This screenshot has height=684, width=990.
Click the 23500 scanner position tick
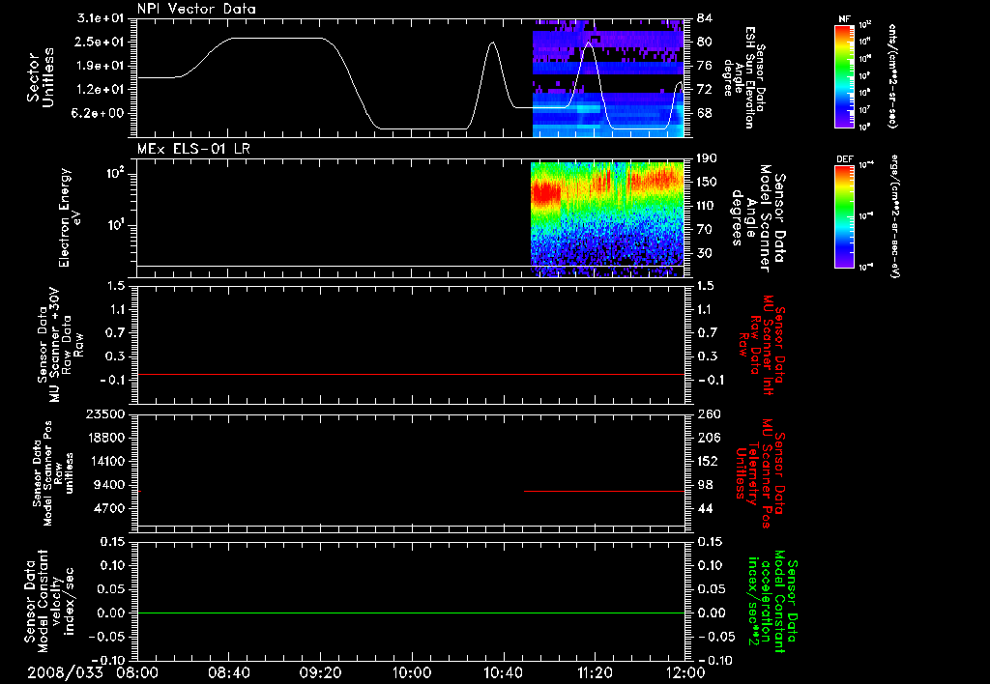104,413
